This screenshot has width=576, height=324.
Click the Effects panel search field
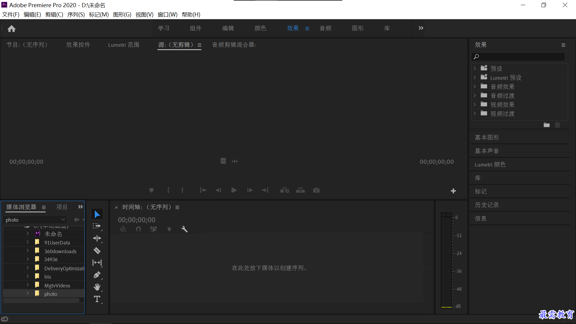tap(518, 57)
